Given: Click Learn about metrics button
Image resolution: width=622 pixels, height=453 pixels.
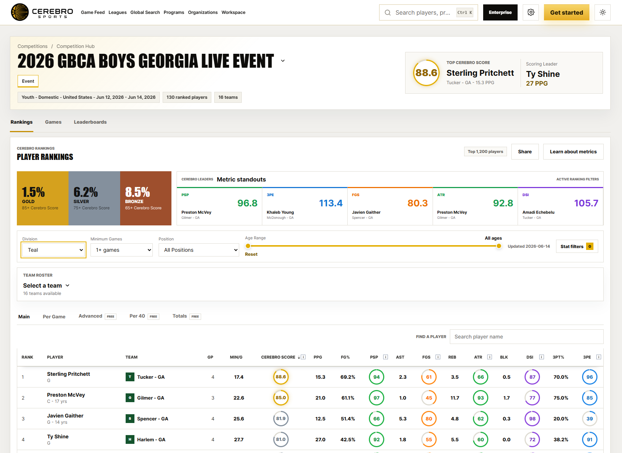Looking at the screenshot, I should tap(573, 151).
